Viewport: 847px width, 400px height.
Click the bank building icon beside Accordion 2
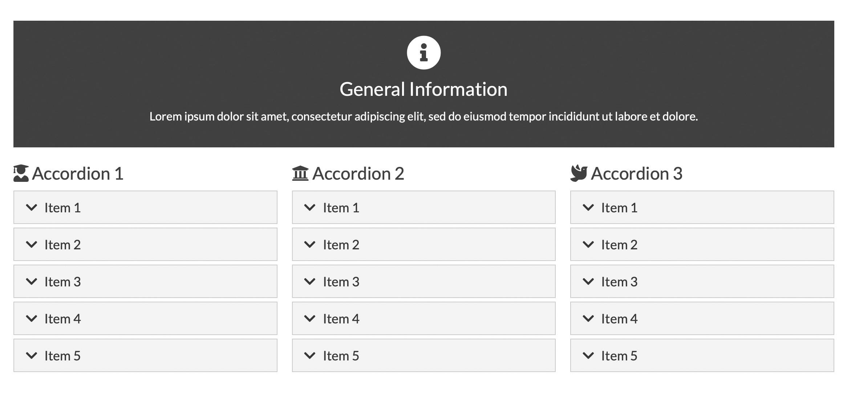tap(300, 173)
